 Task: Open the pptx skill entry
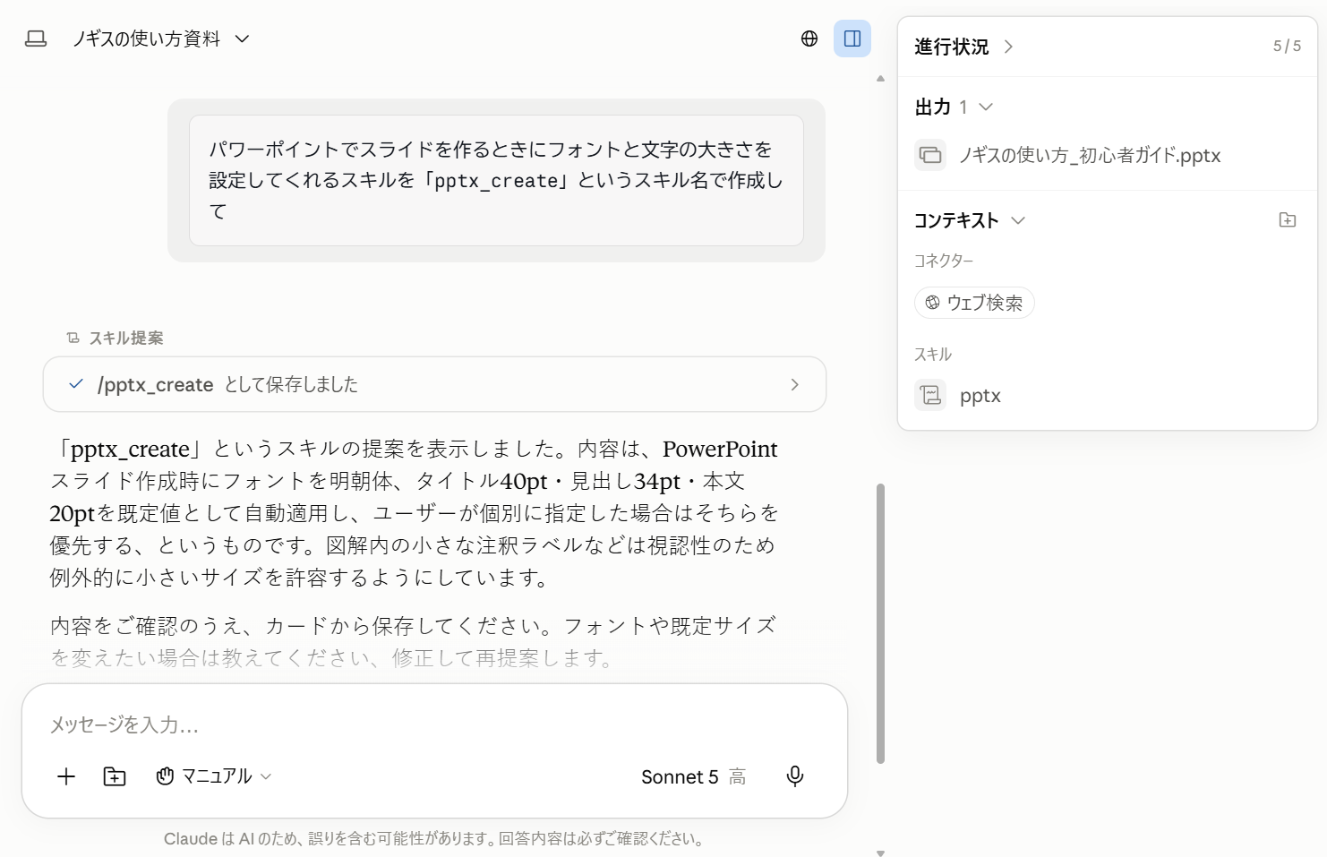click(x=980, y=395)
